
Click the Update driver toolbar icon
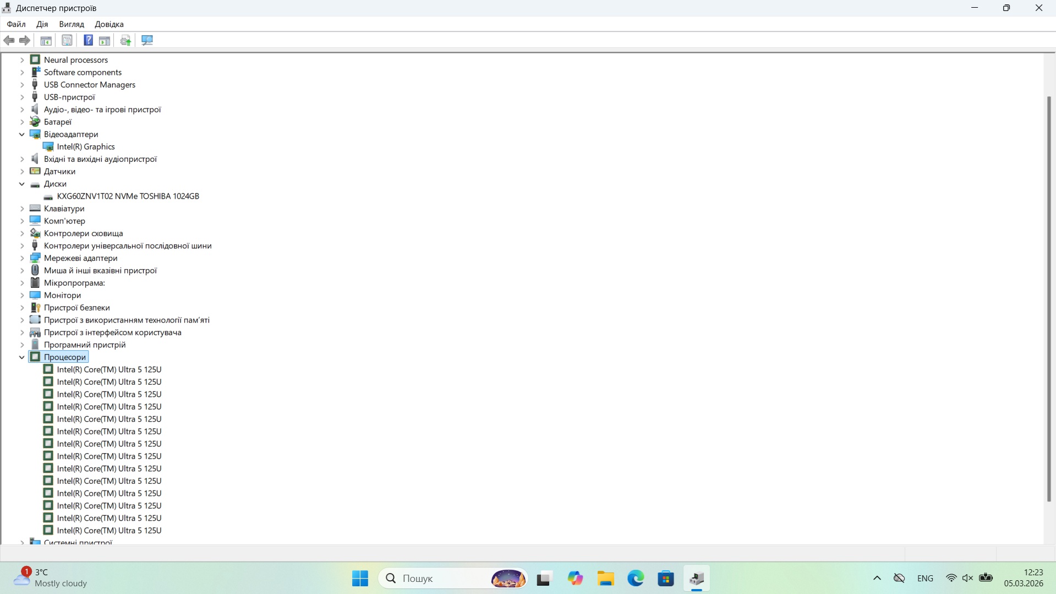[125, 40]
